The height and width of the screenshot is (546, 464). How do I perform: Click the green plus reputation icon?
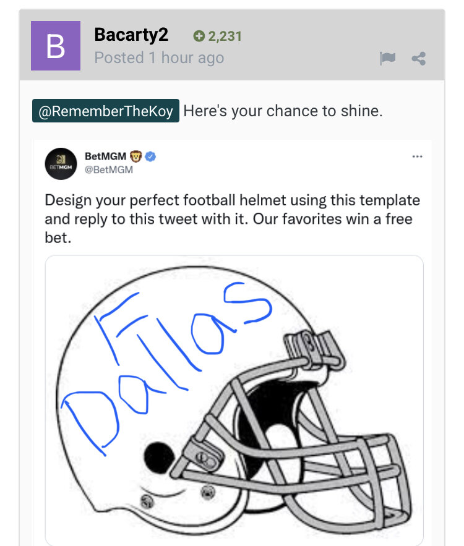click(199, 36)
